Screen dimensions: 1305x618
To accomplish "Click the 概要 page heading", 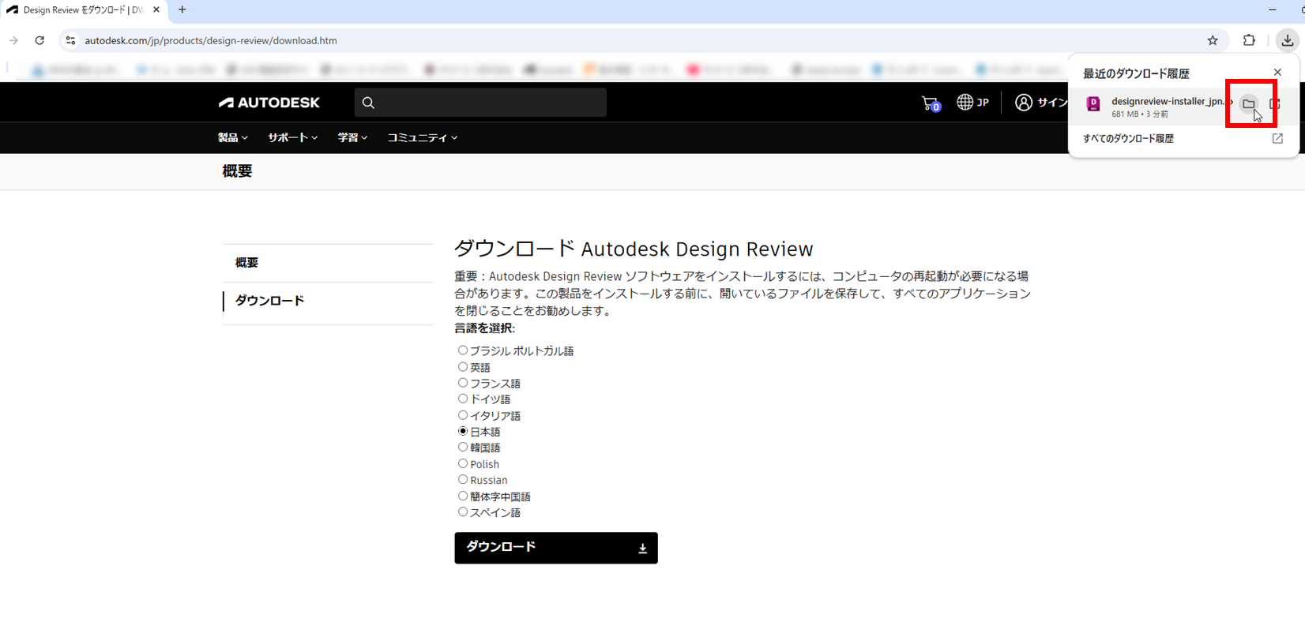I will pyautogui.click(x=237, y=171).
